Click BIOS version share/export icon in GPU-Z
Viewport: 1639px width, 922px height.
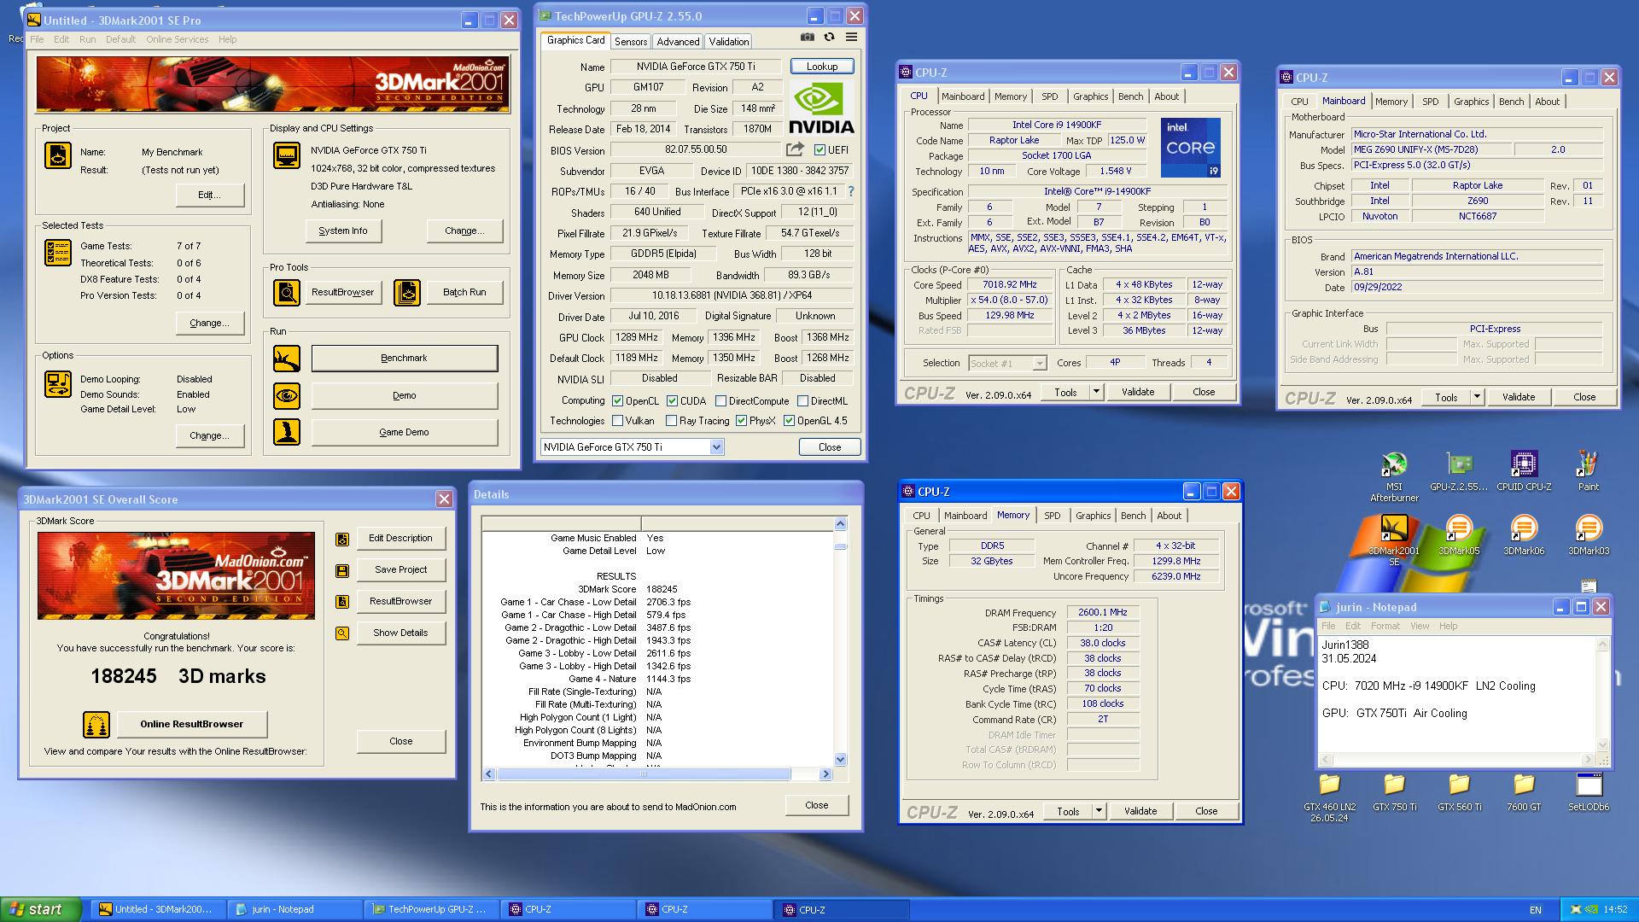pos(795,149)
